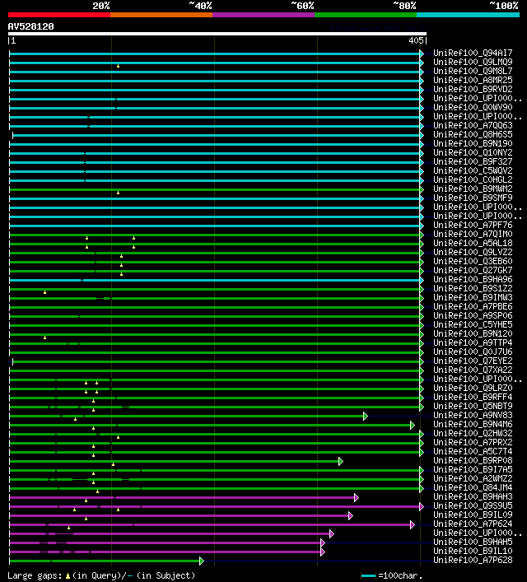Select the UniRef100_C5WQV2 label
527x582 pixels.
pos(473,170)
